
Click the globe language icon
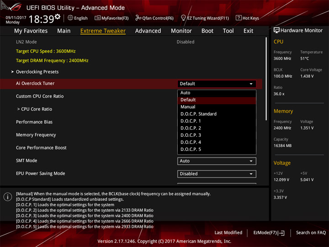pos(70,18)
